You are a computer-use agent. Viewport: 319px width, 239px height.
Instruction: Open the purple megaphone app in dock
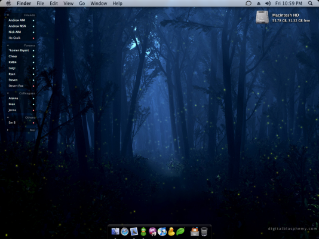(x=152, y=231)
